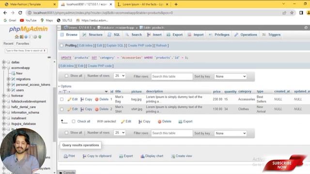
Task: Click the Explain SQL link
Action: [115, 45]
